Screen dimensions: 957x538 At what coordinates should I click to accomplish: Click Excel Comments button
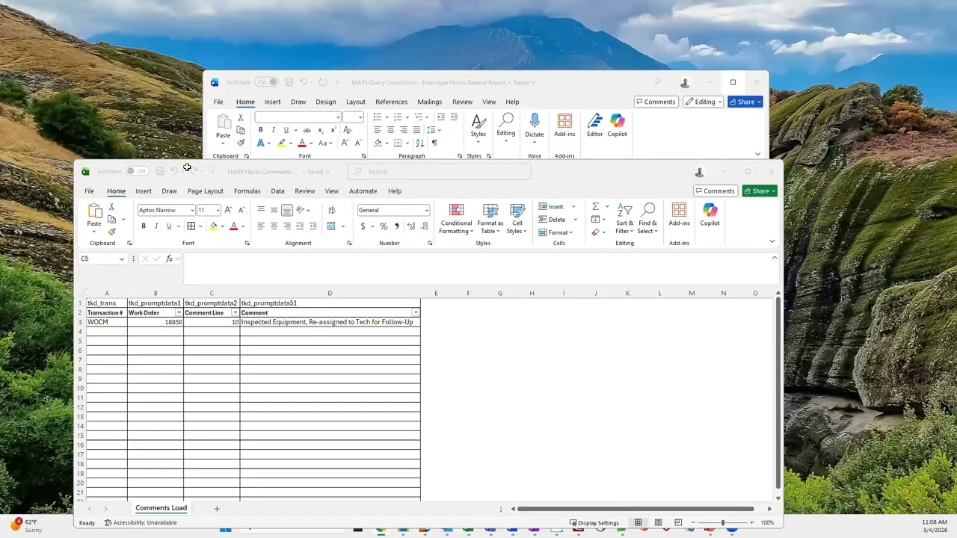pyautogui.click(x=715, y=191)
